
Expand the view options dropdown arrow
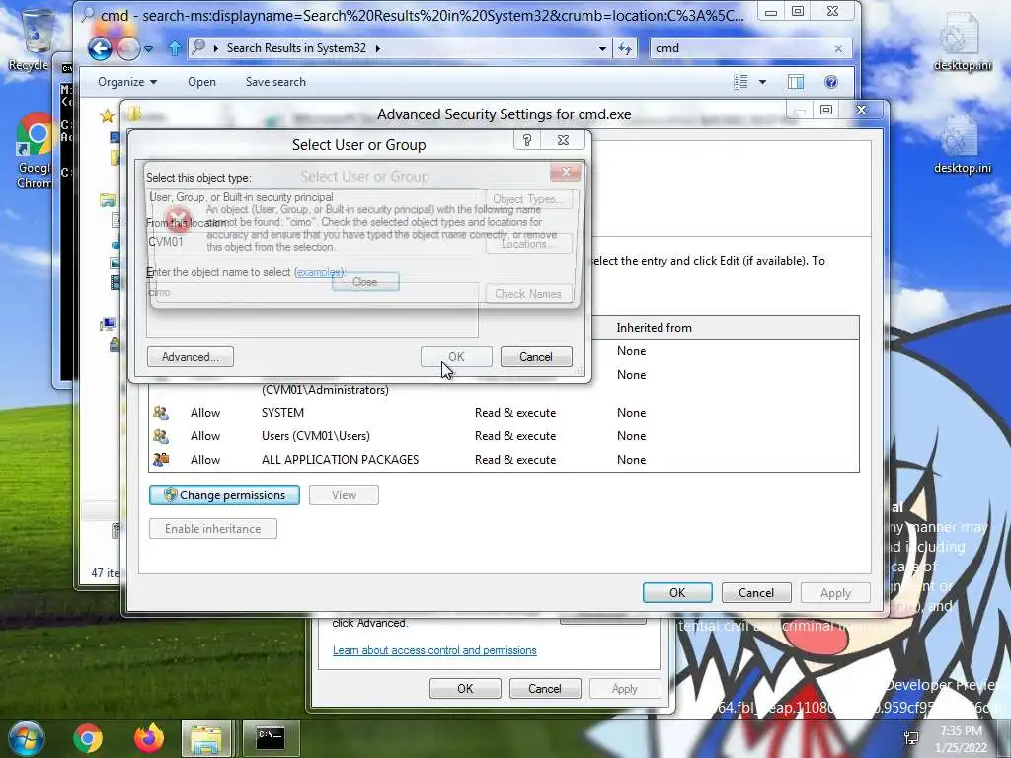[x=763, y=82]
